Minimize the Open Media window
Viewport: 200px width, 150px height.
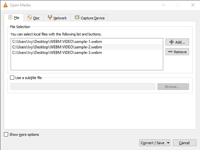coord(164,5)
